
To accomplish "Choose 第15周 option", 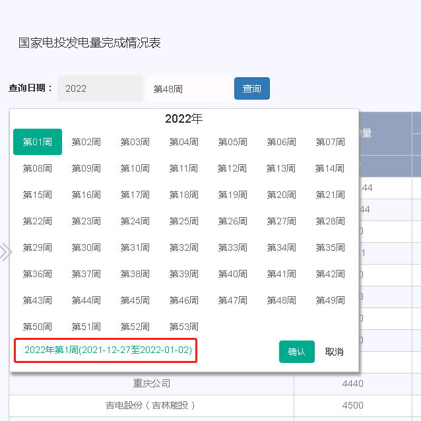I will 38,195.
